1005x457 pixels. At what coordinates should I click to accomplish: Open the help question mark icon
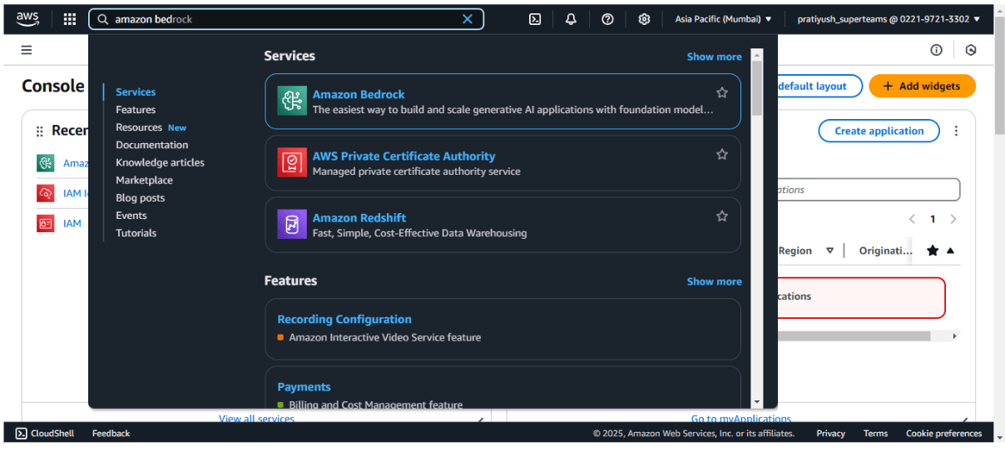pos(607,19)
